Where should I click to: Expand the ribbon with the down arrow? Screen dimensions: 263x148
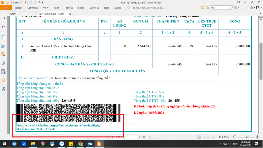(260, 13)
